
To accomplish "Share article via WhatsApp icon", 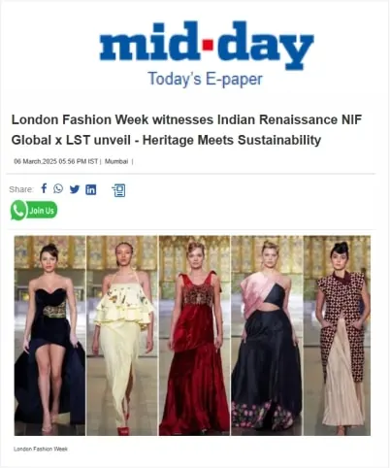I will pyautogui.click(x=58, y=188).
